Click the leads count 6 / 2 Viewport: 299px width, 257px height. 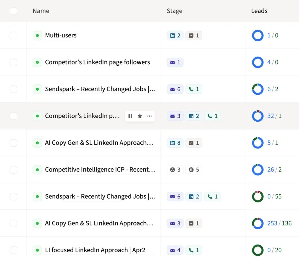[273, 89]
